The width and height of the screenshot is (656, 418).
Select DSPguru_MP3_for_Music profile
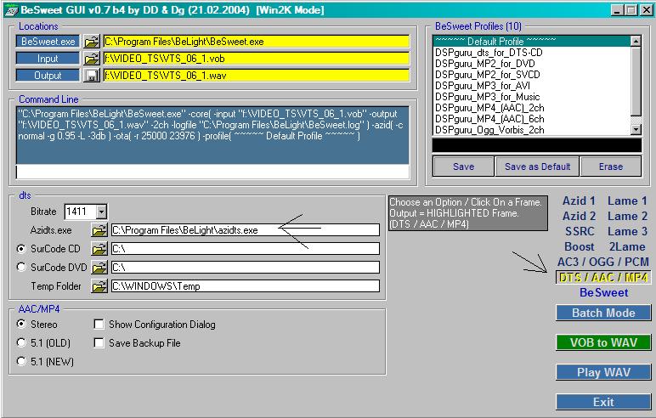pyautogui.click(x=532, y=97)
